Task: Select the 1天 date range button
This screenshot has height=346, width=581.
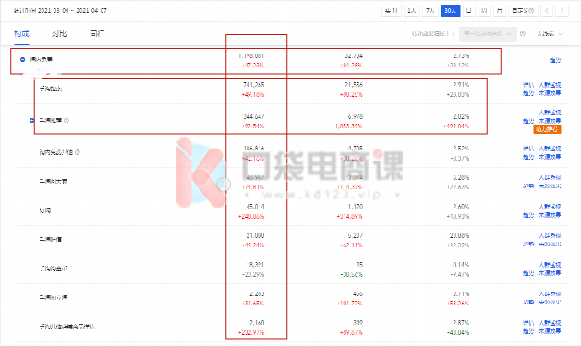Action: tap(411, 11)
